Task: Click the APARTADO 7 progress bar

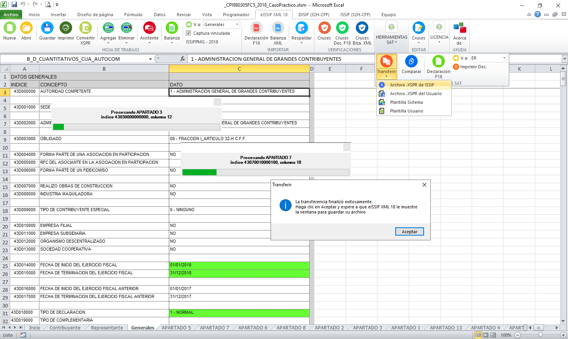Action: tap(266, 172)
